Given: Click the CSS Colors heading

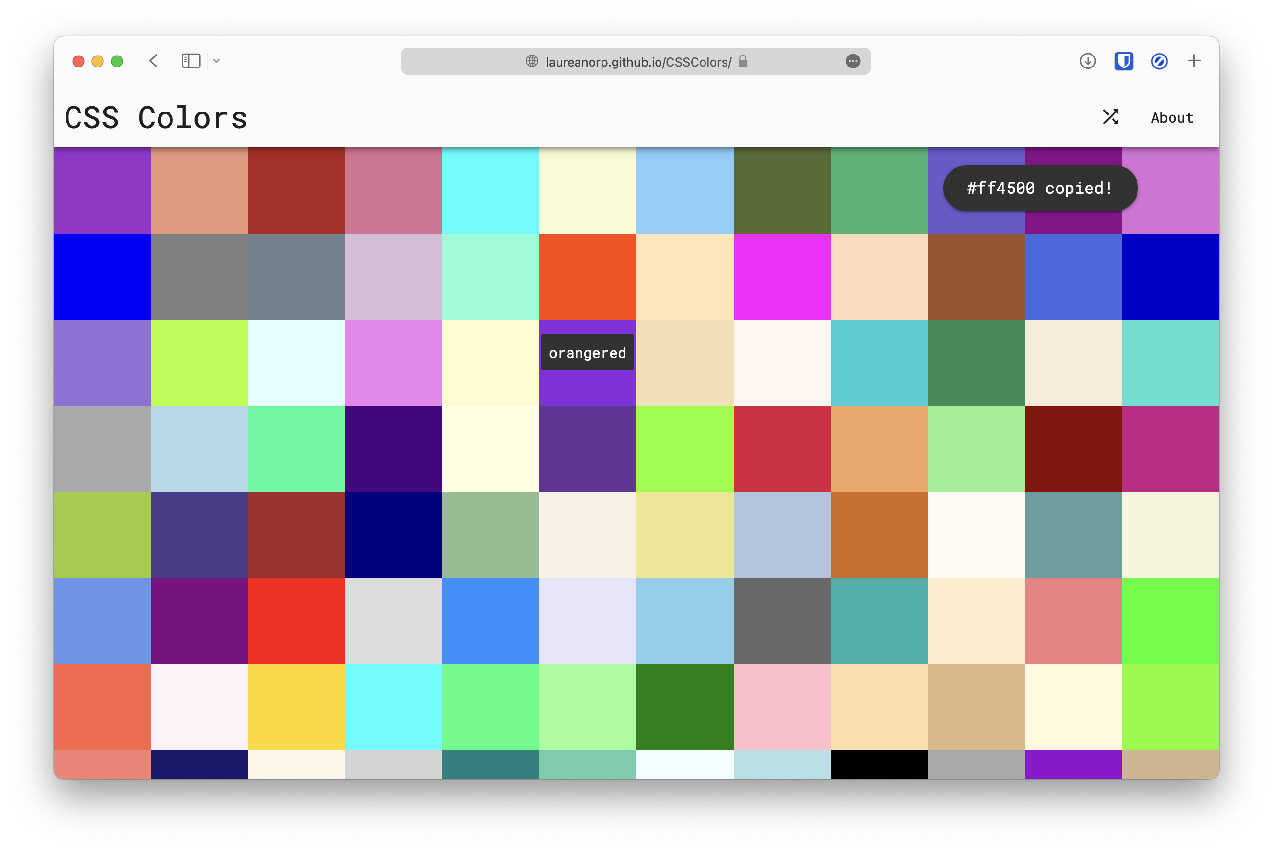Looking at the screenshot, I should (x=156, y=117).
